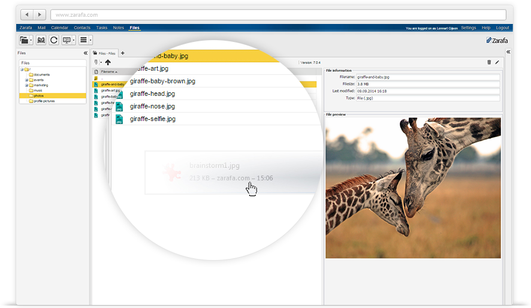Expand the right side panel chevron
Viewport: 531px width, 308px height.
click(508, 52)
